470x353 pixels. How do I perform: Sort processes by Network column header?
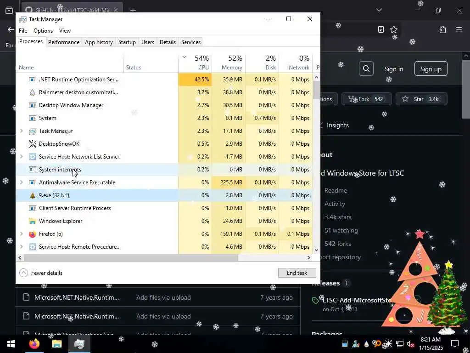(x=296, y=63)
